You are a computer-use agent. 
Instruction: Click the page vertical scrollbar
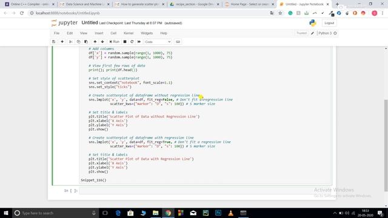pyautogui.click(x=386, y=145)
